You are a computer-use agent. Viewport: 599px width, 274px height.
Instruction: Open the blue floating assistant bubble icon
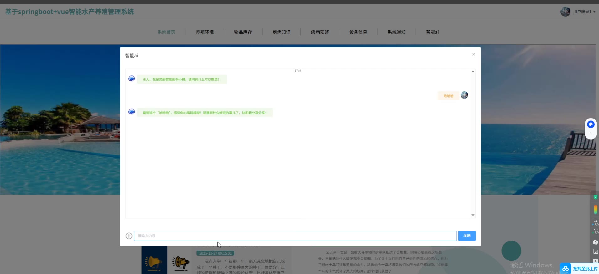591,124
